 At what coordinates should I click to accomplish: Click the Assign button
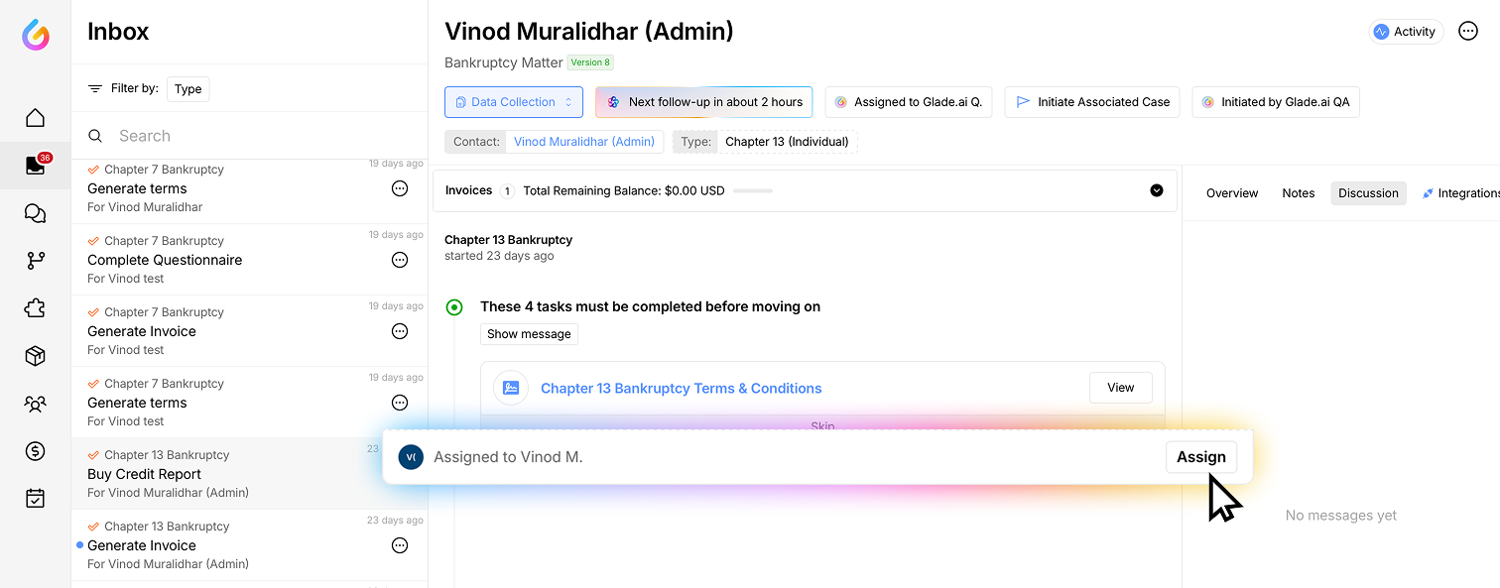point(1201,457)
